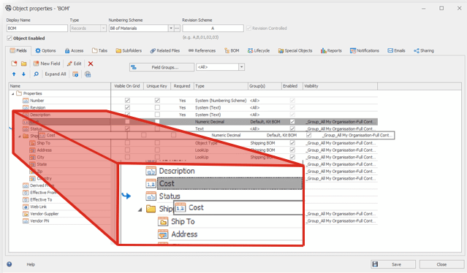Click the red delete X icon

[x=91, y=64]
